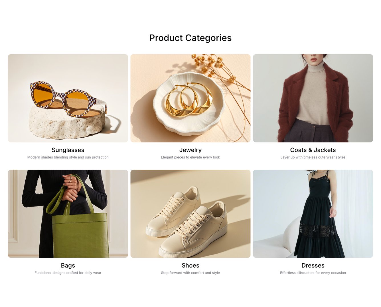Click the Coats & Jackets title link
The width and height of the screenshot is (381, 307).
(x=313, y=150)
